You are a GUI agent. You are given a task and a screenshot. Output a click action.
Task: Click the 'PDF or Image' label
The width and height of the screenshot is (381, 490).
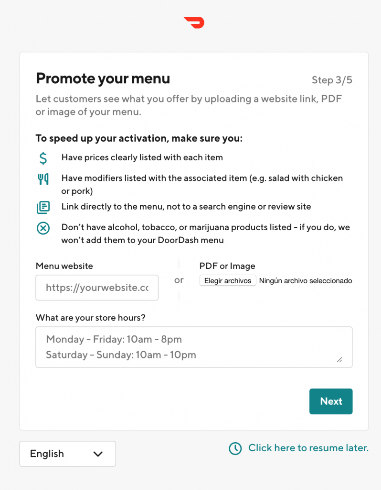click(x=227, y=266)
